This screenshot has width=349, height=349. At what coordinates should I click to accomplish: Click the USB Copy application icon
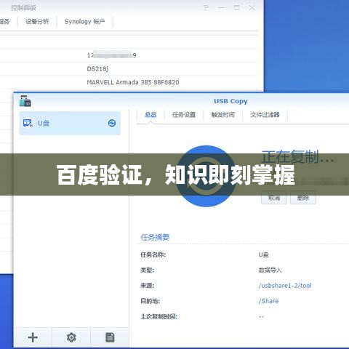point(25,101)
